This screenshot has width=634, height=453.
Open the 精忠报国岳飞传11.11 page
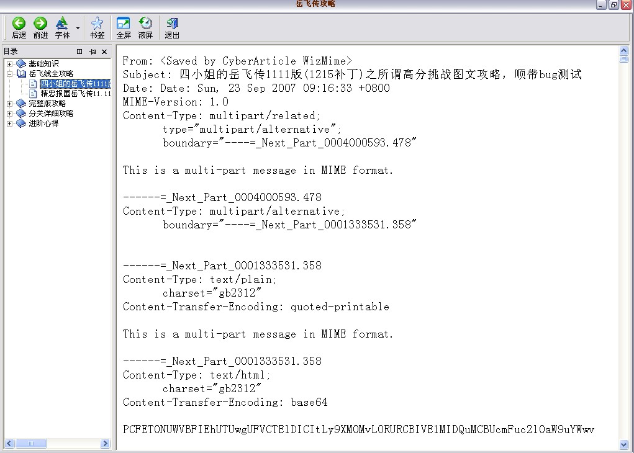tap(76, 94)
